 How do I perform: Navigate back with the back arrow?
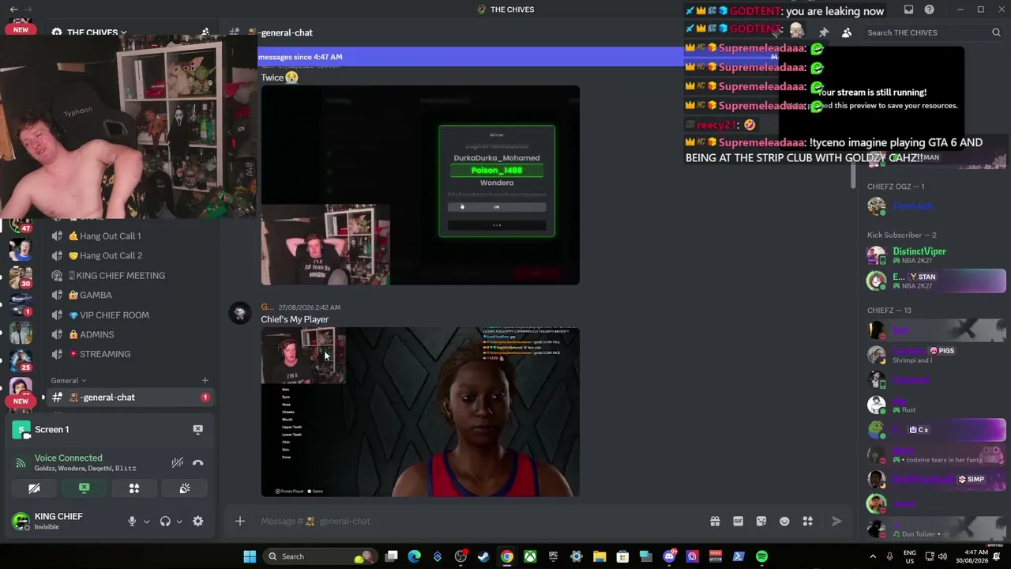(13, 9)
